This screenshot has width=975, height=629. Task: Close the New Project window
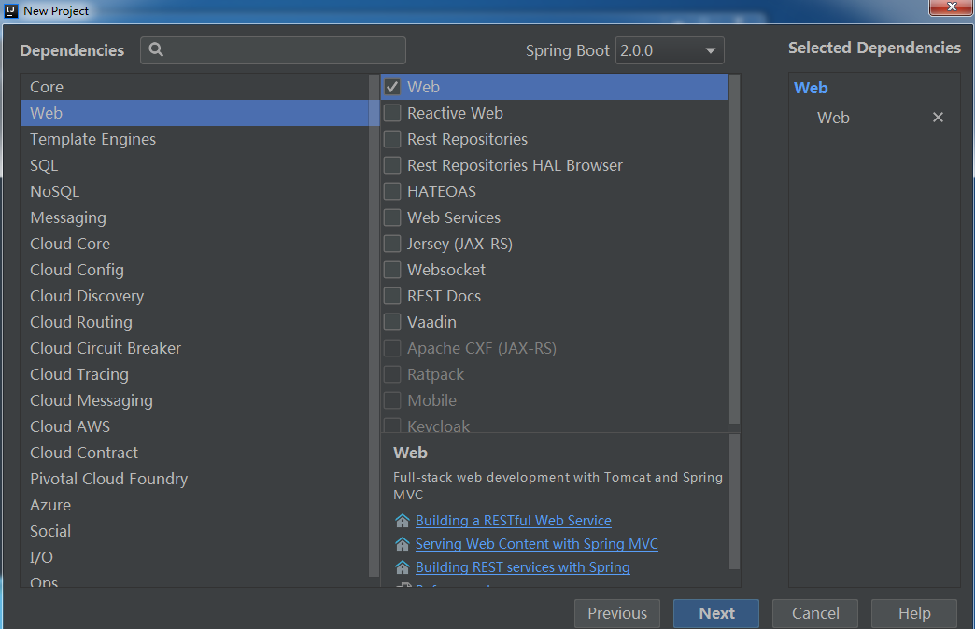pyautogui.click(x=951, y=7)
